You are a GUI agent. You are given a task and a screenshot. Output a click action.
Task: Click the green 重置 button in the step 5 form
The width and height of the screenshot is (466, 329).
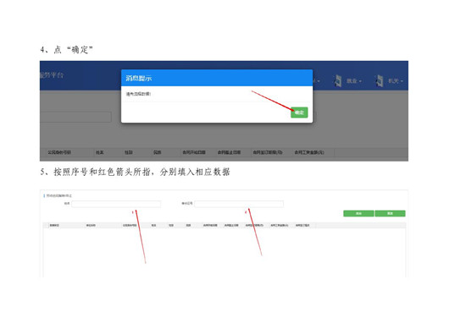390,213
